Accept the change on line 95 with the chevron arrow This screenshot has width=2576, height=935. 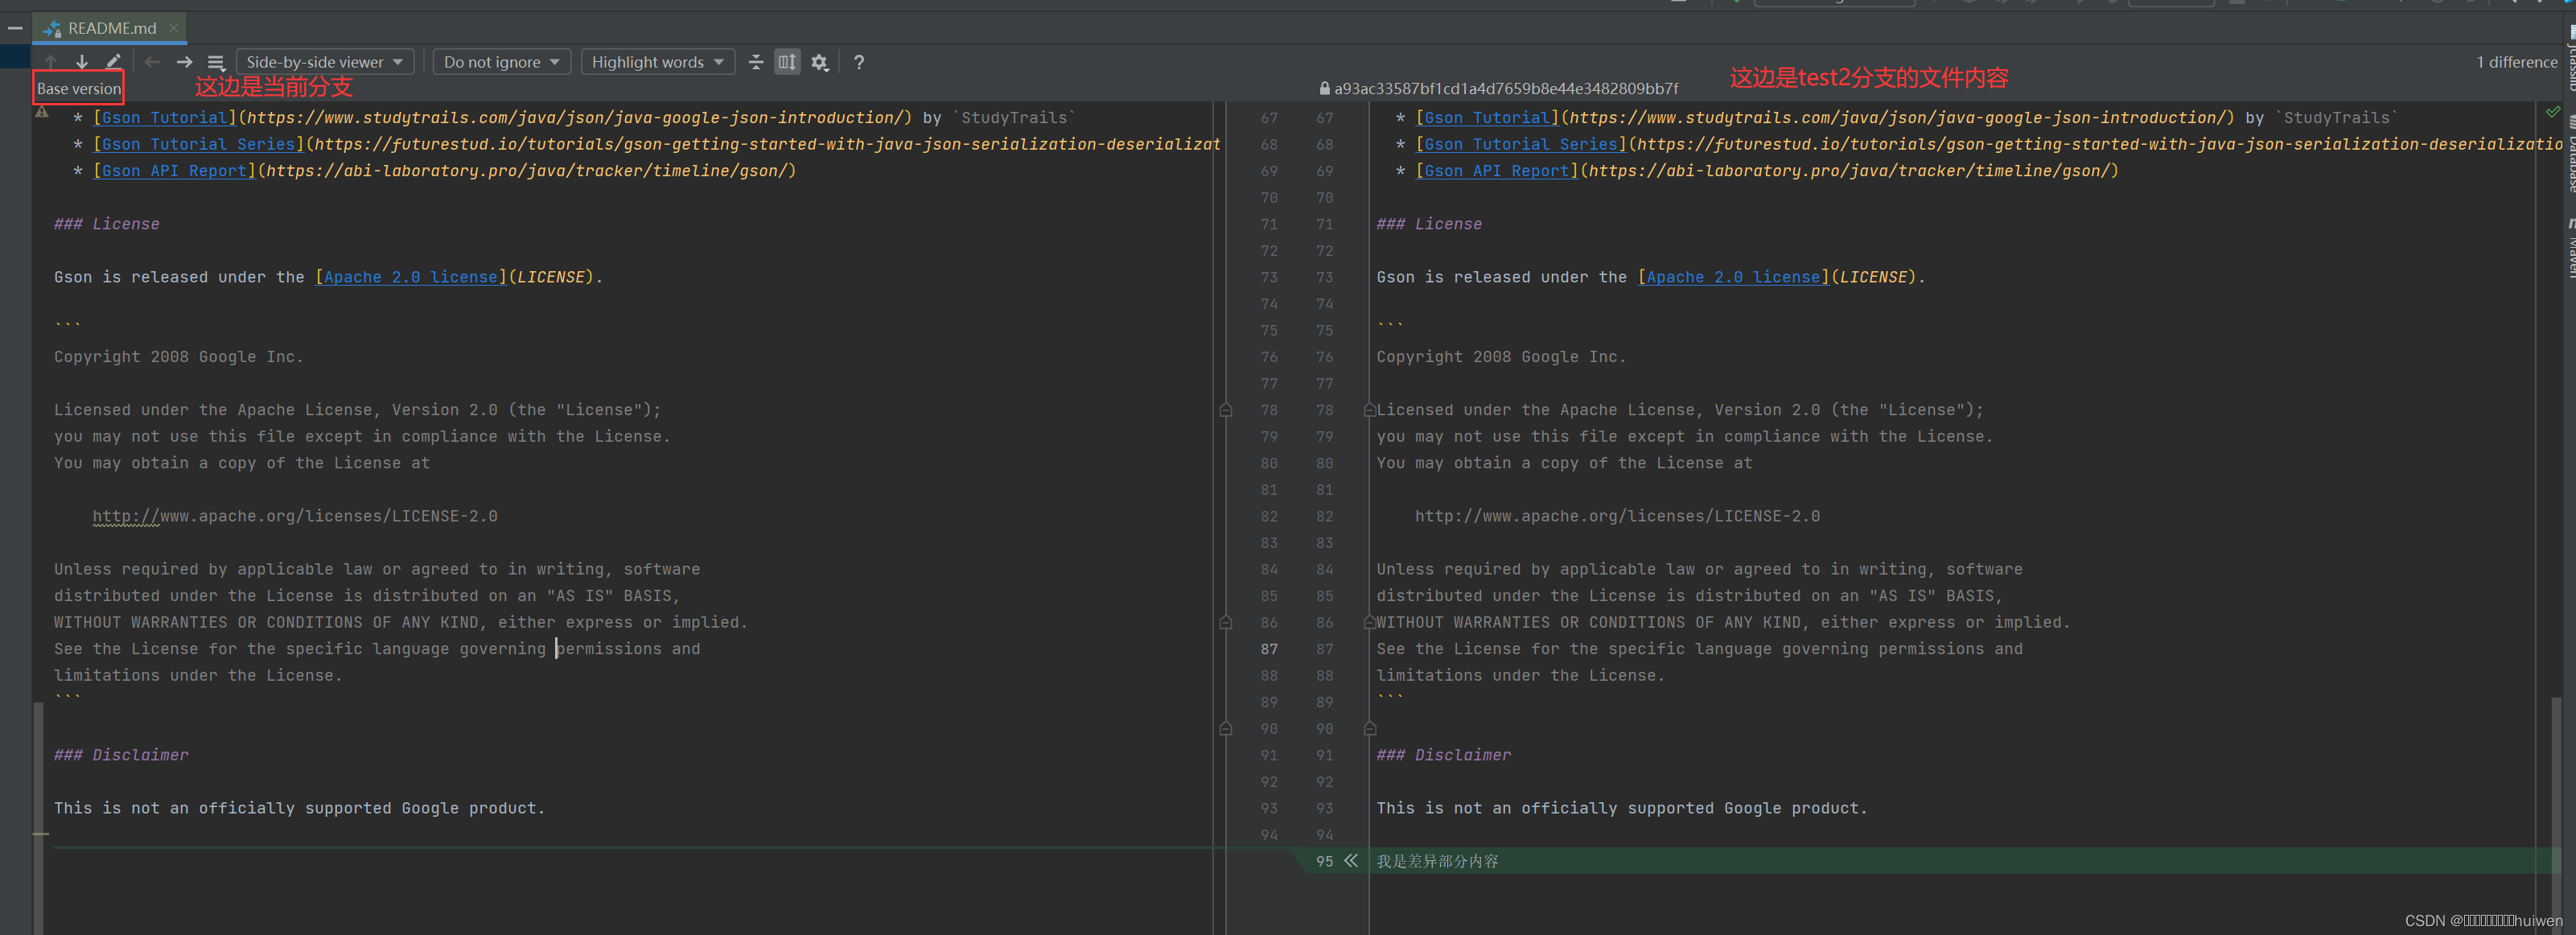pyautogui.click(x=1351, y=861)
